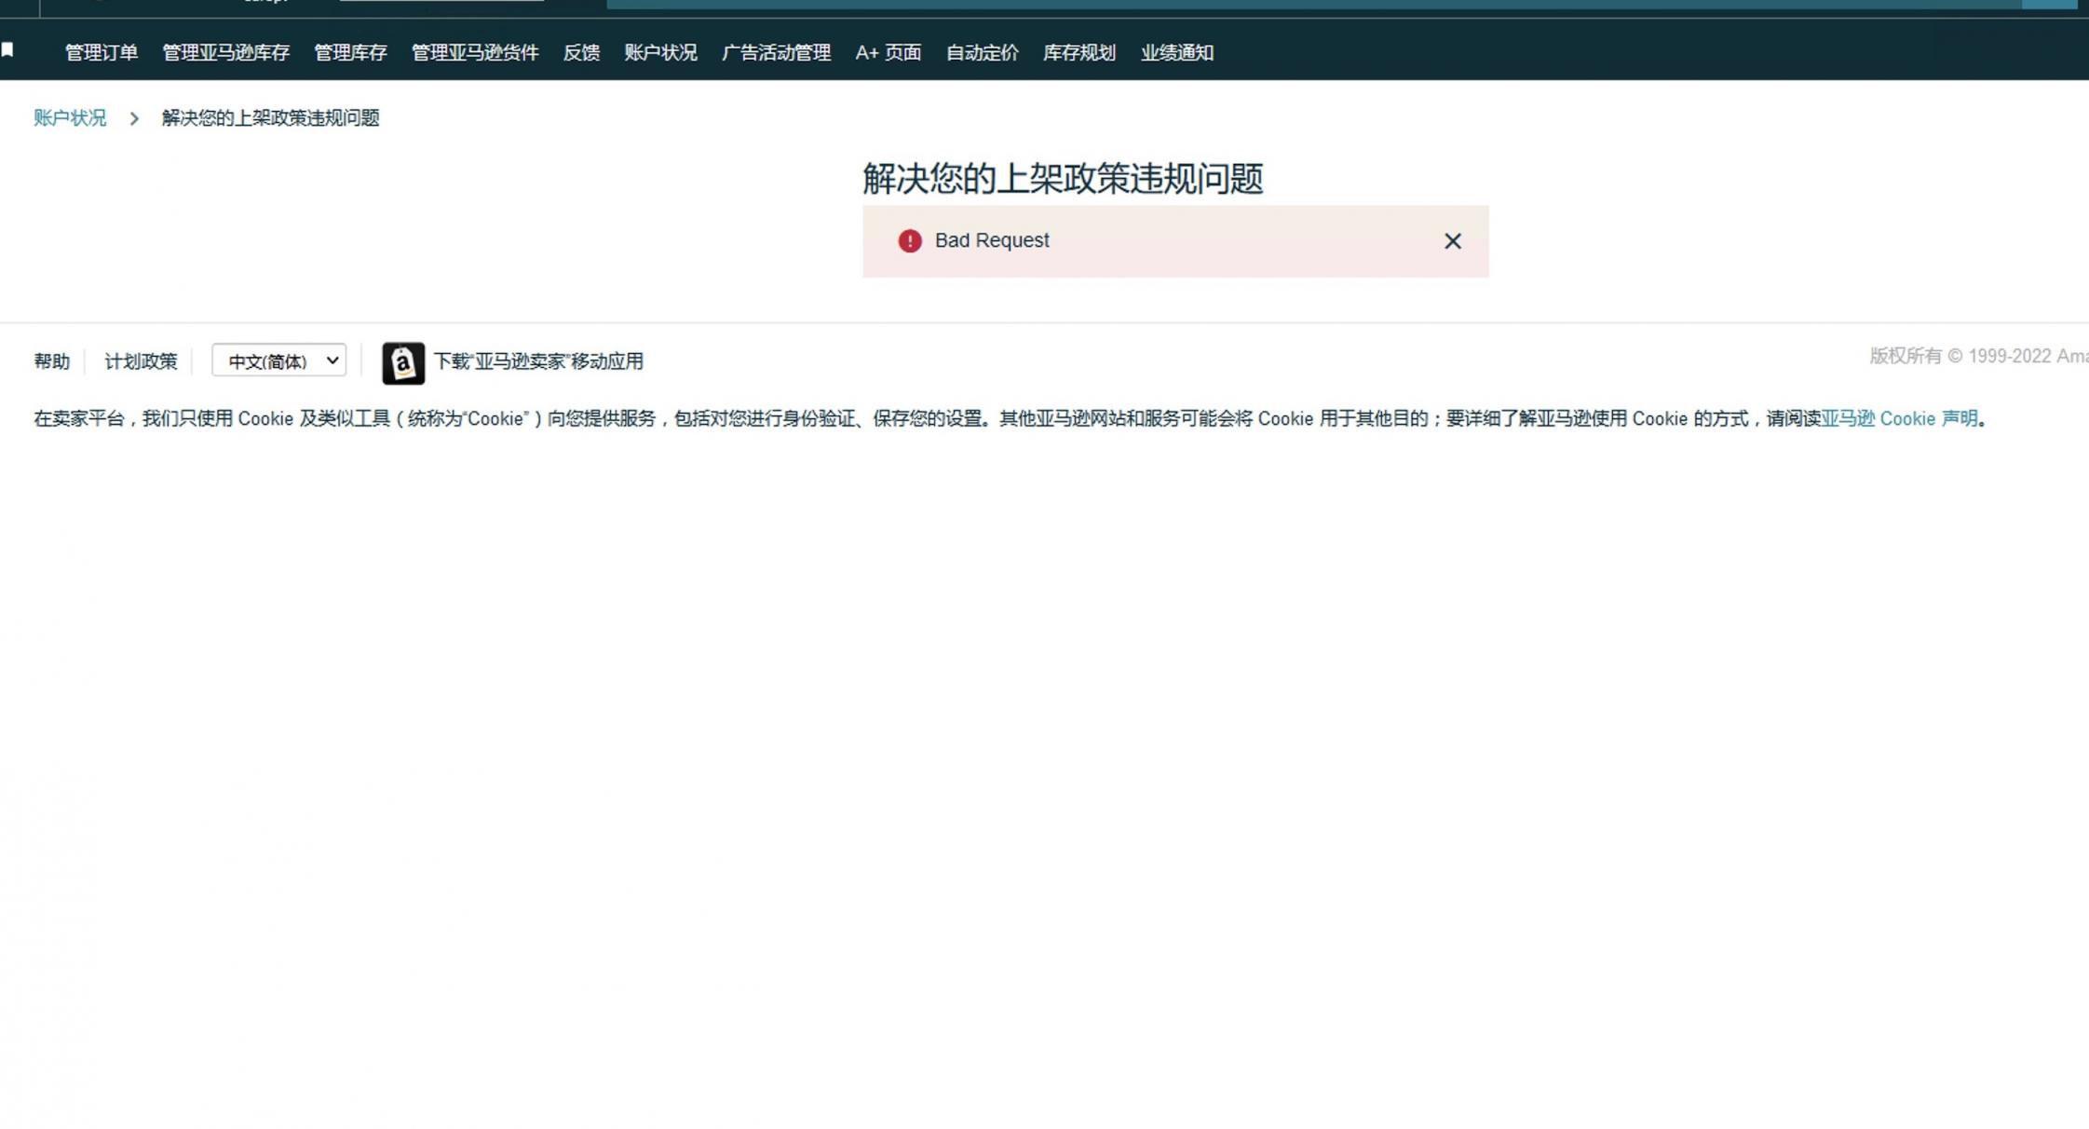Click the bookmark flag icon in navbar
This screenshot has height=1129, width=2089.
pyautogui.click(x=7, y=49)
